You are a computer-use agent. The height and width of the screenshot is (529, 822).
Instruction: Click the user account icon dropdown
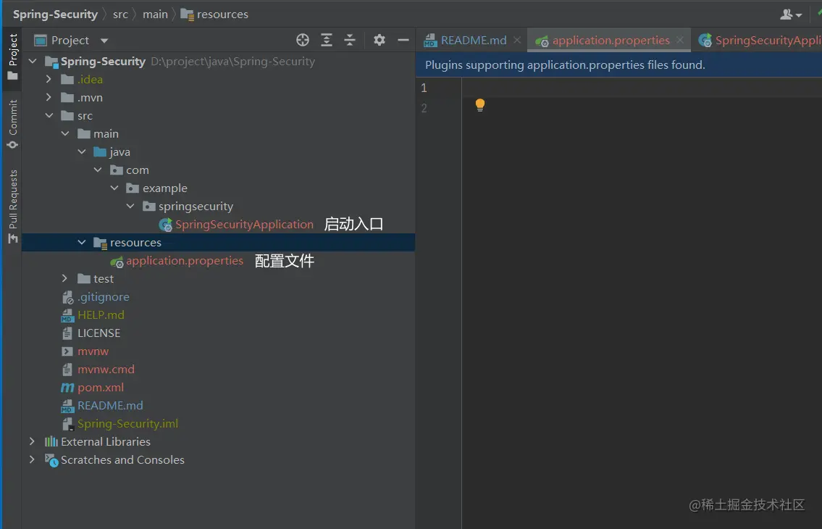pos(791,14)
